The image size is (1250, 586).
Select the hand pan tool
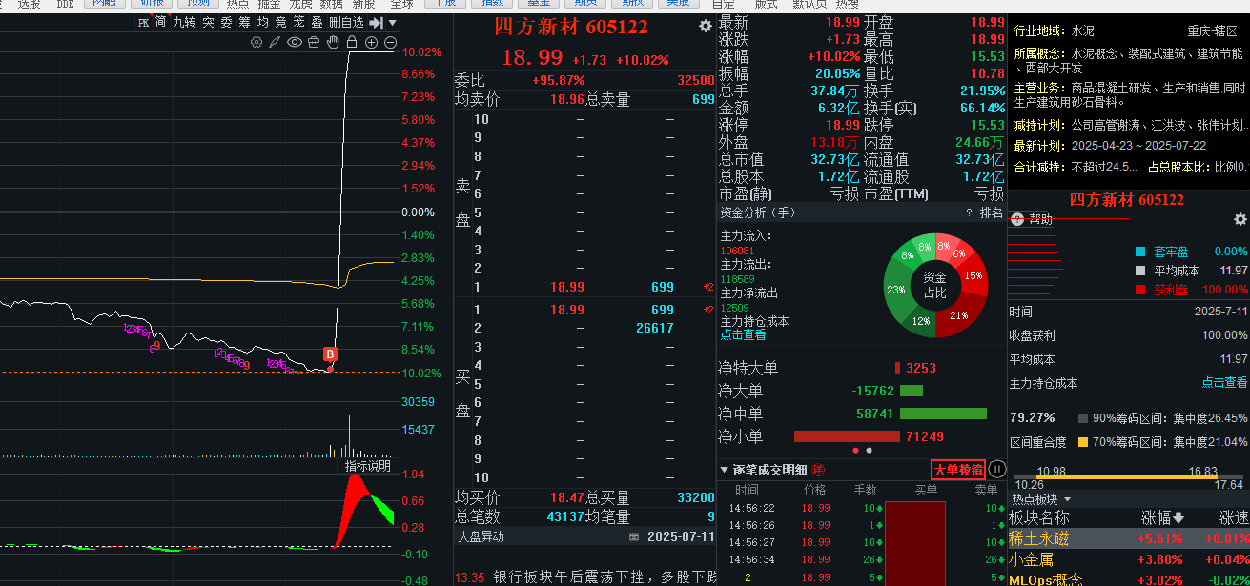[x=333, y=42]
